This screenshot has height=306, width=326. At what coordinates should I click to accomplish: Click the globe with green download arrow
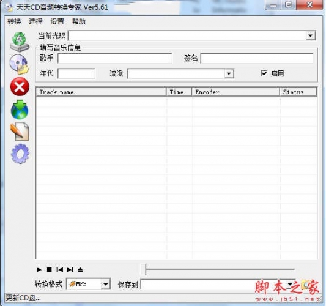tap(20, 110)
